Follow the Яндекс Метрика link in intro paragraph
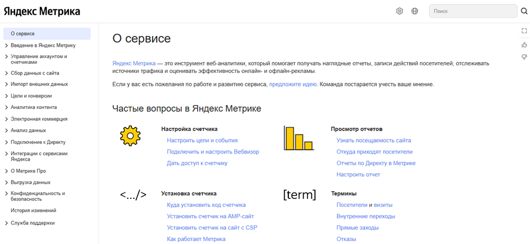The width and height of the screenshot is (530, 244). point(134,63)
